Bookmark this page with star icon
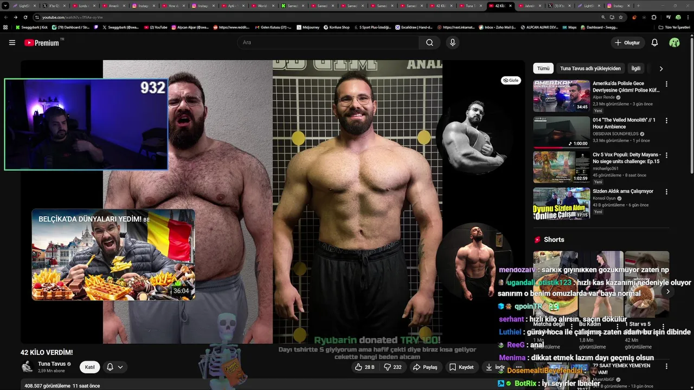This screenshot has width=694, height=390. point(621,17)
